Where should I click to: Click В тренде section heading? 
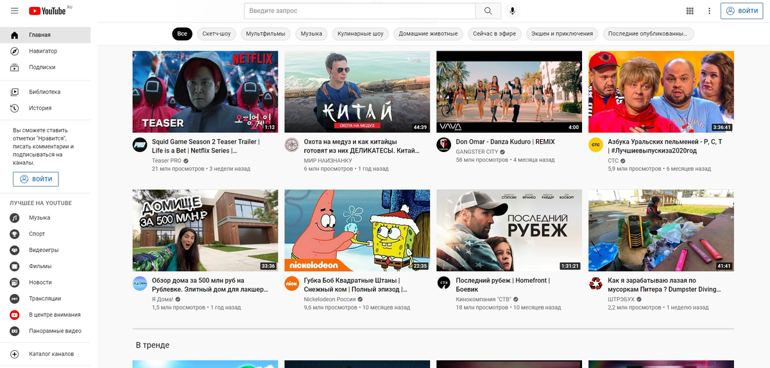coord(153,345)
